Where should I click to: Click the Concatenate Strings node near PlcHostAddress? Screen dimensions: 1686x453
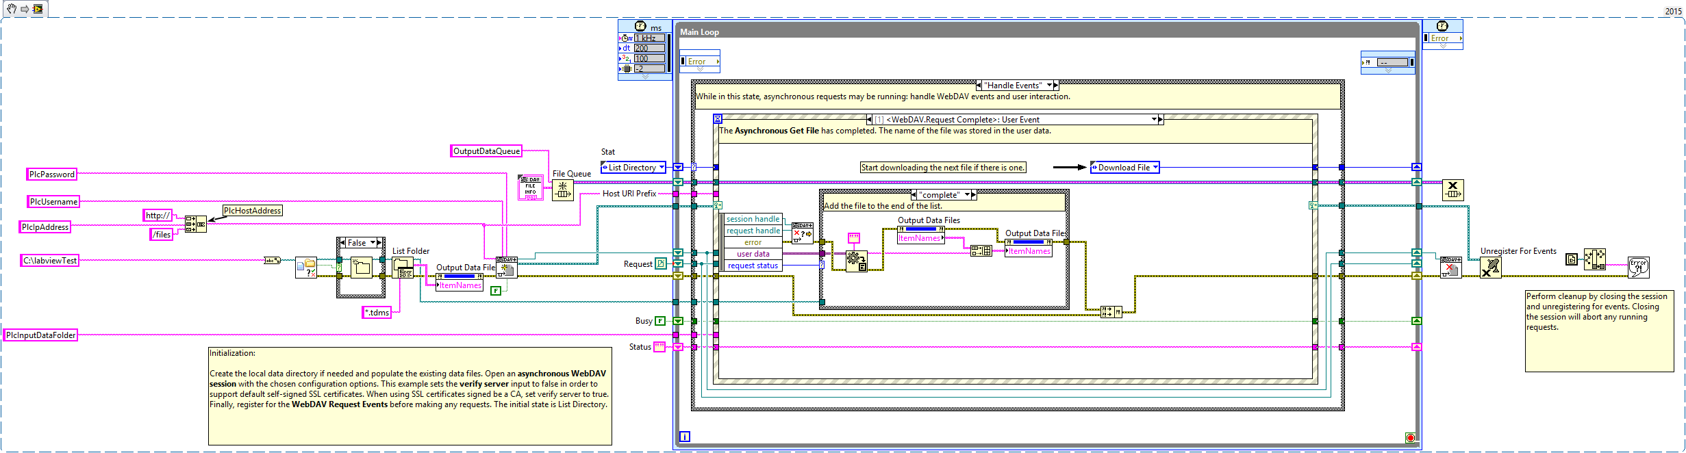(196, 224)
